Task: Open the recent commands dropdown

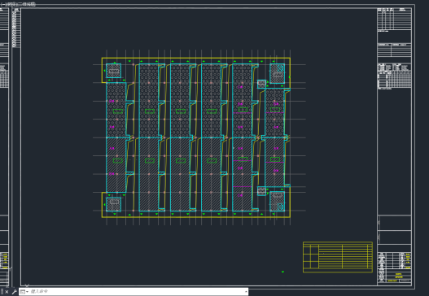Action: point(24,292)
